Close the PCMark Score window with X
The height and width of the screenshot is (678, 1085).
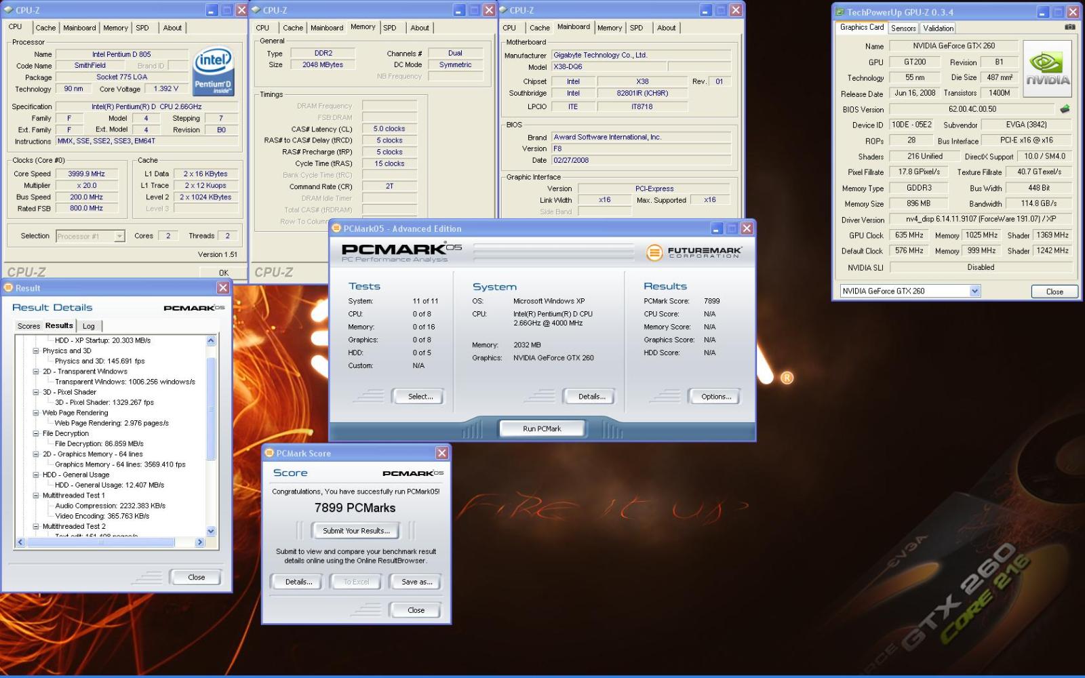441,453
